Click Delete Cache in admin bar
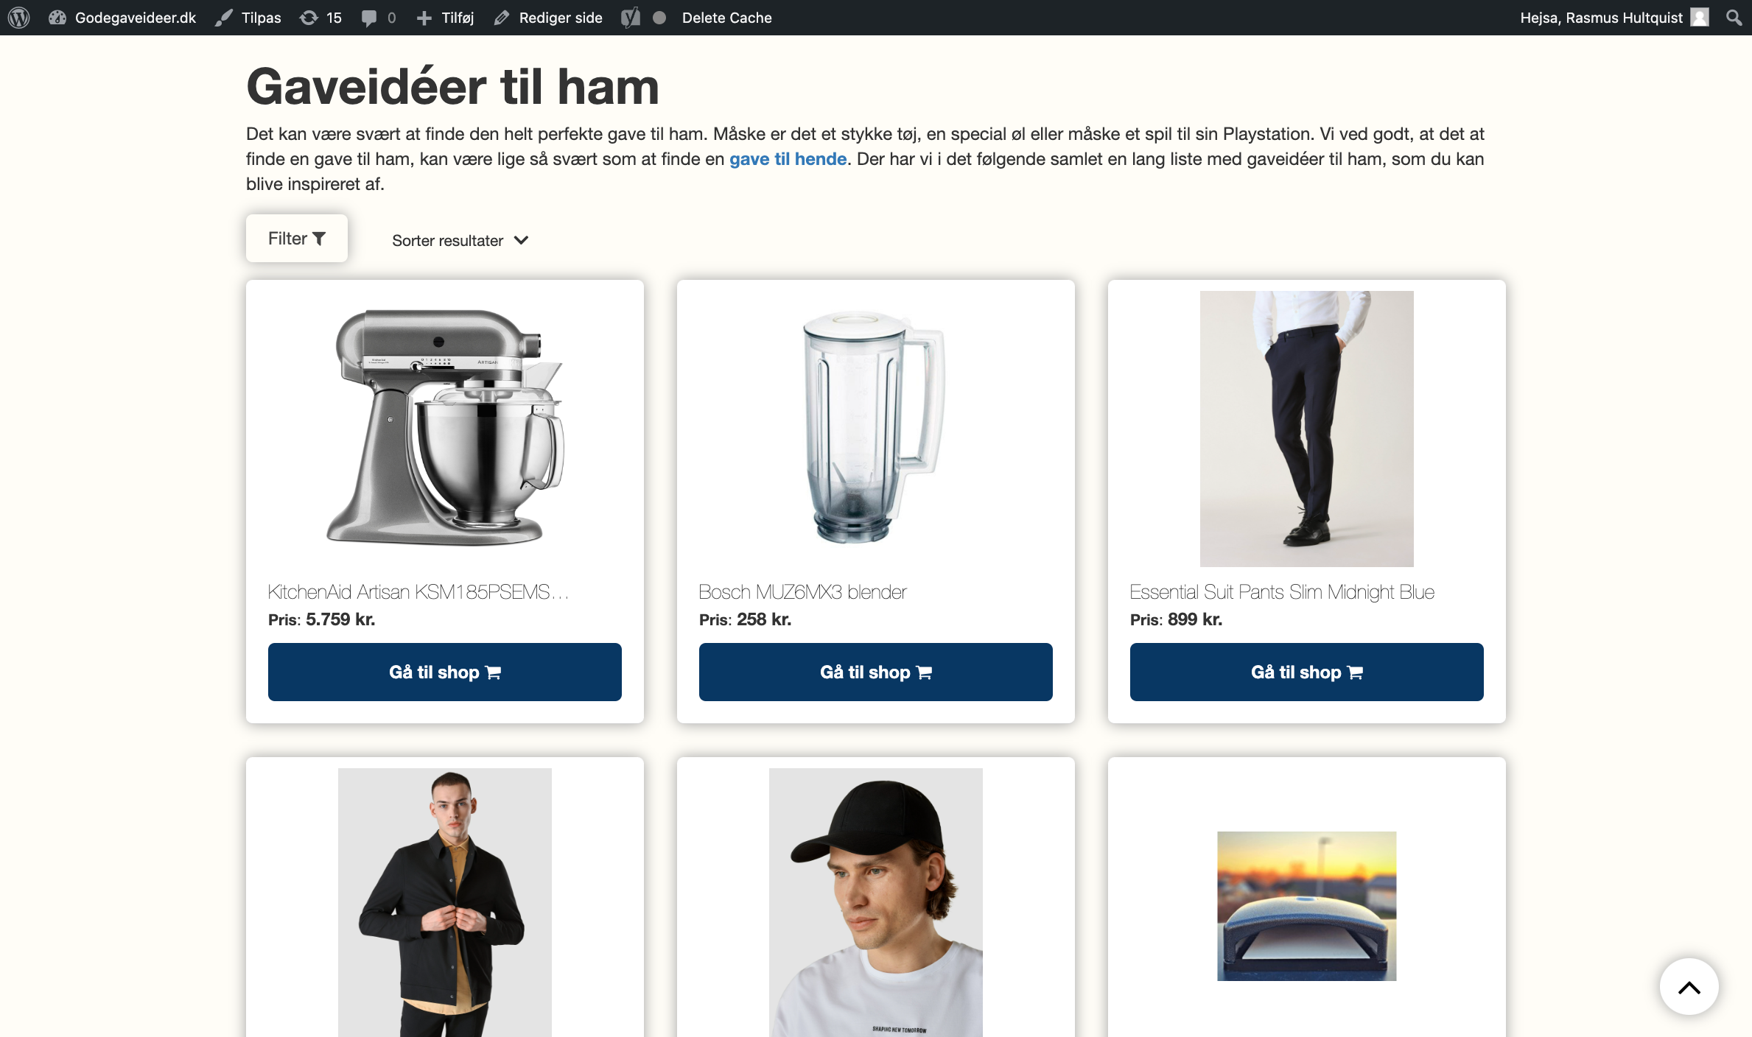1752x1037 pixels. point(726,18)
